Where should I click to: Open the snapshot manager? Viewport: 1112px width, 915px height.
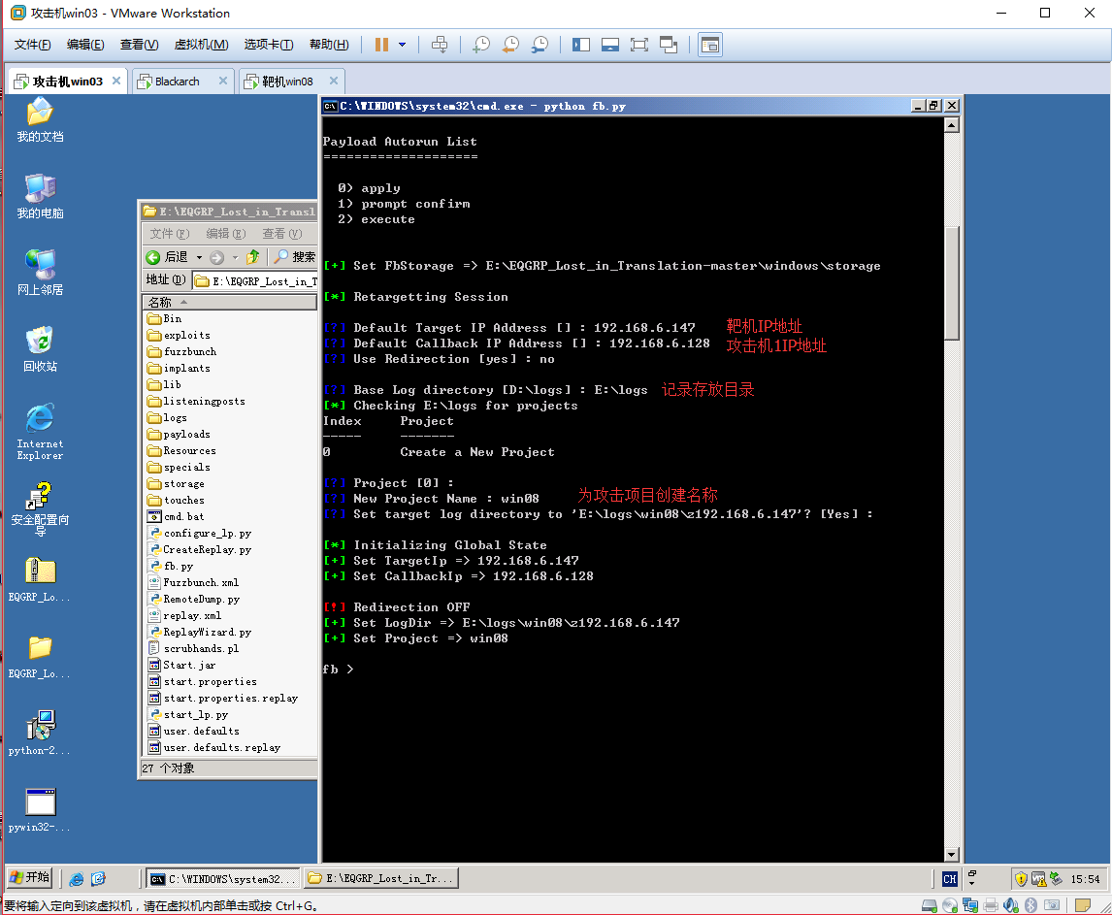click(540, 45)
